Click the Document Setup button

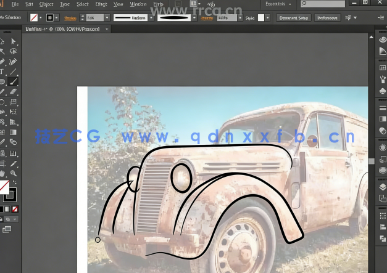[x=294, y=18]
